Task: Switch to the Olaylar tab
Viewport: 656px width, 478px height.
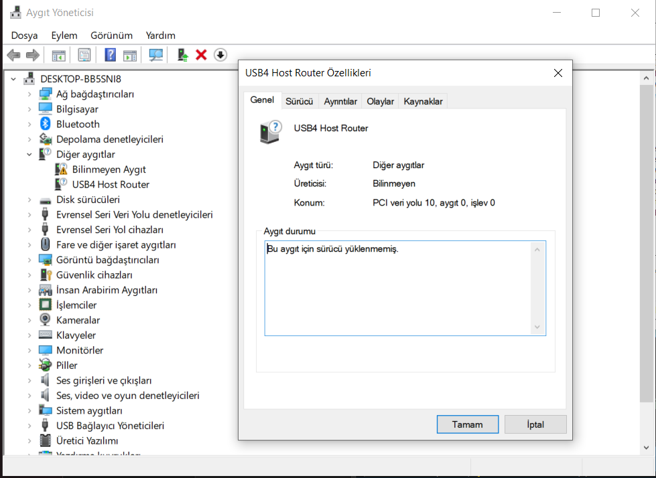Action: pos(381,102)
